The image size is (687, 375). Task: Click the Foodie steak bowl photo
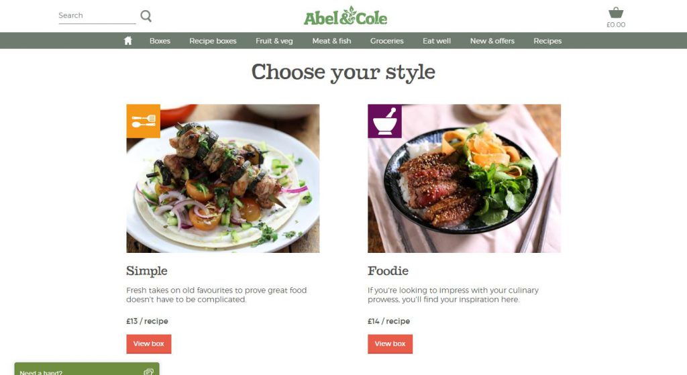[x=464, y=178]
